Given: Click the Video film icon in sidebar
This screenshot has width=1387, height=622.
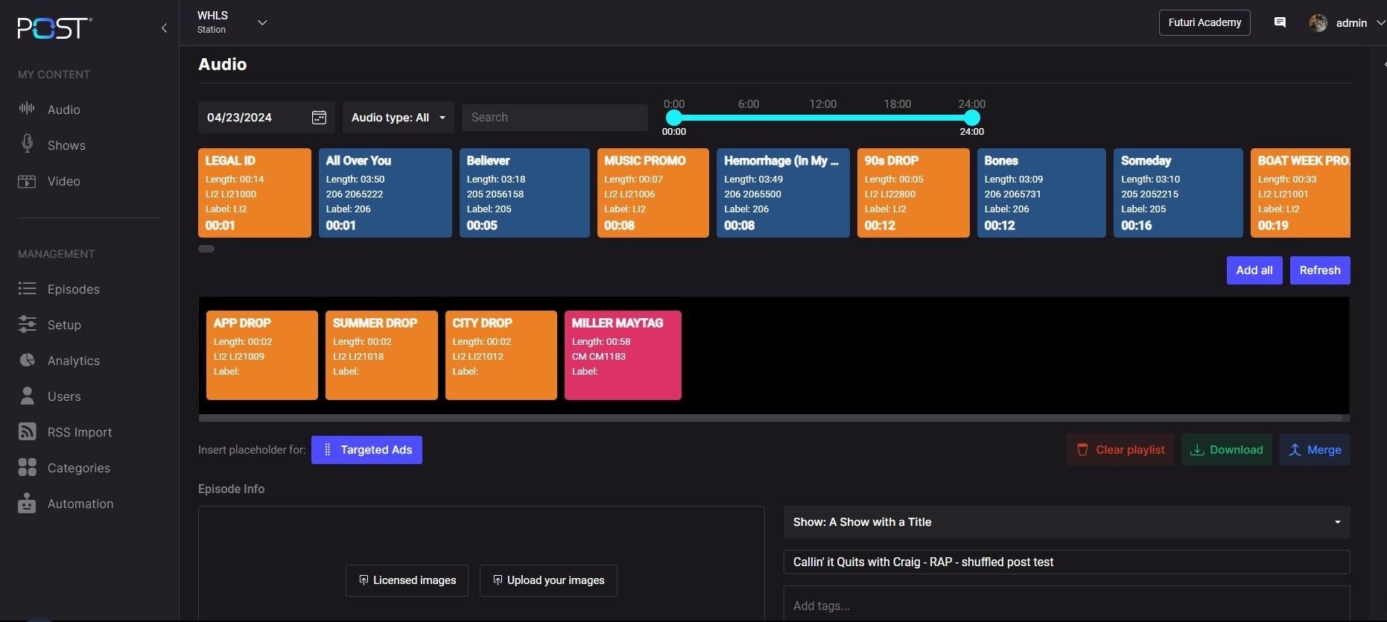Looking at the screenshot, I should (27, 181).
